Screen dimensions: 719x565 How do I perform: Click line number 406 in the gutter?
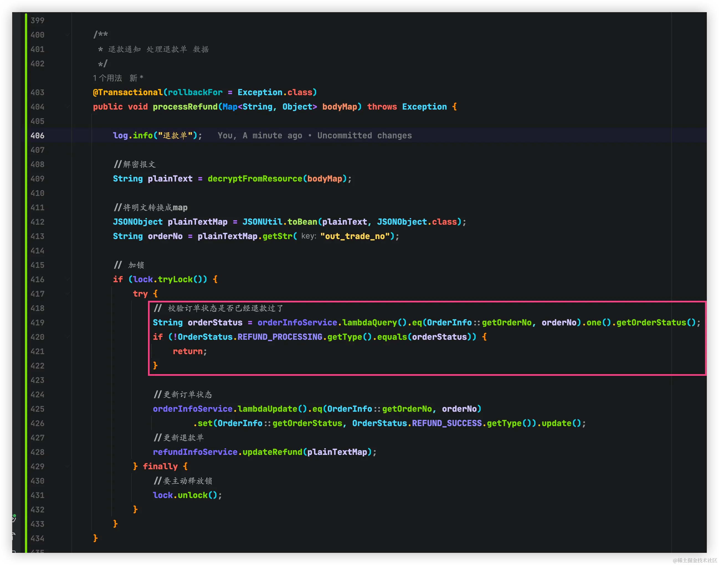click(x=37, y=136)
